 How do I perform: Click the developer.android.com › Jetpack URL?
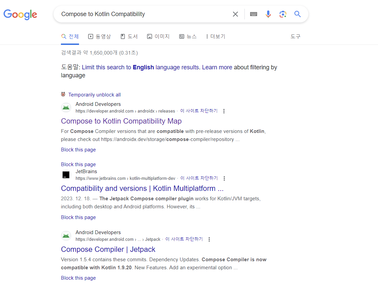pos(118,239)
